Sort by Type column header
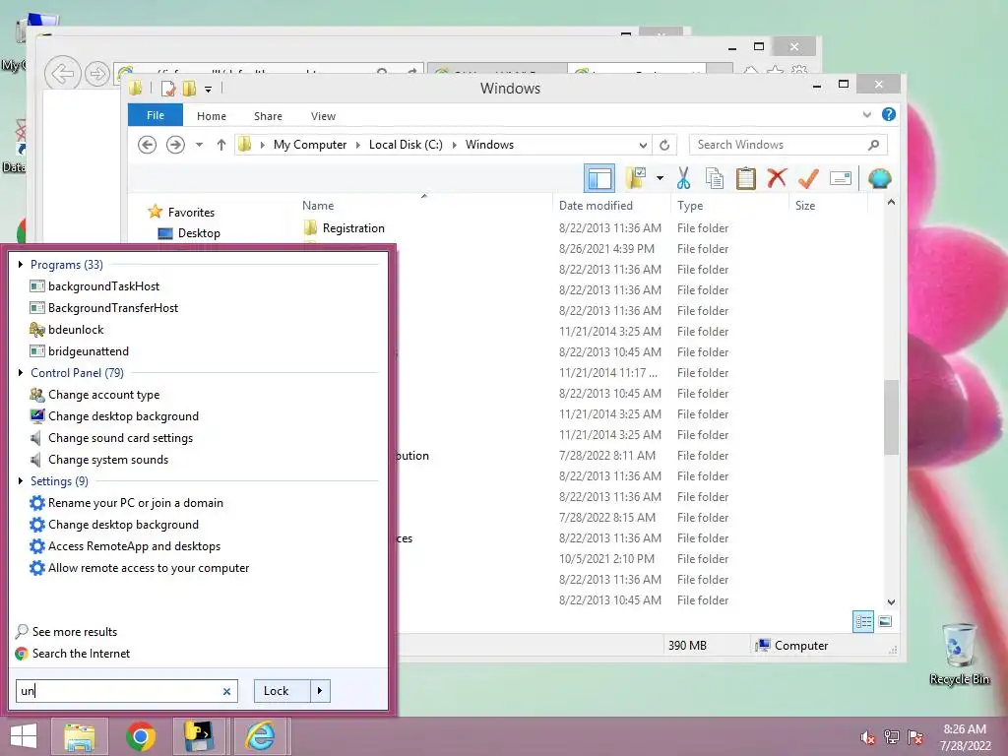Screen dimensions: 1008x756 (690, 206)
